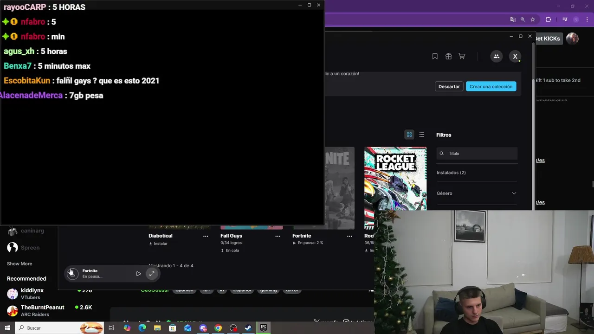Click Benxa7 chat username
The image size is (594, 334).
pos(18,66)
